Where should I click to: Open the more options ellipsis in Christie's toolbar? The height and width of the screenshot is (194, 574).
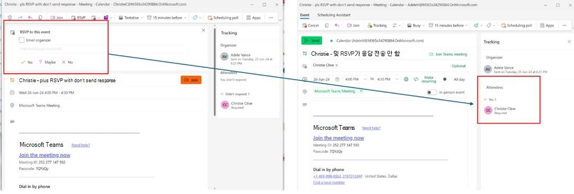click(x=271, y=17)
